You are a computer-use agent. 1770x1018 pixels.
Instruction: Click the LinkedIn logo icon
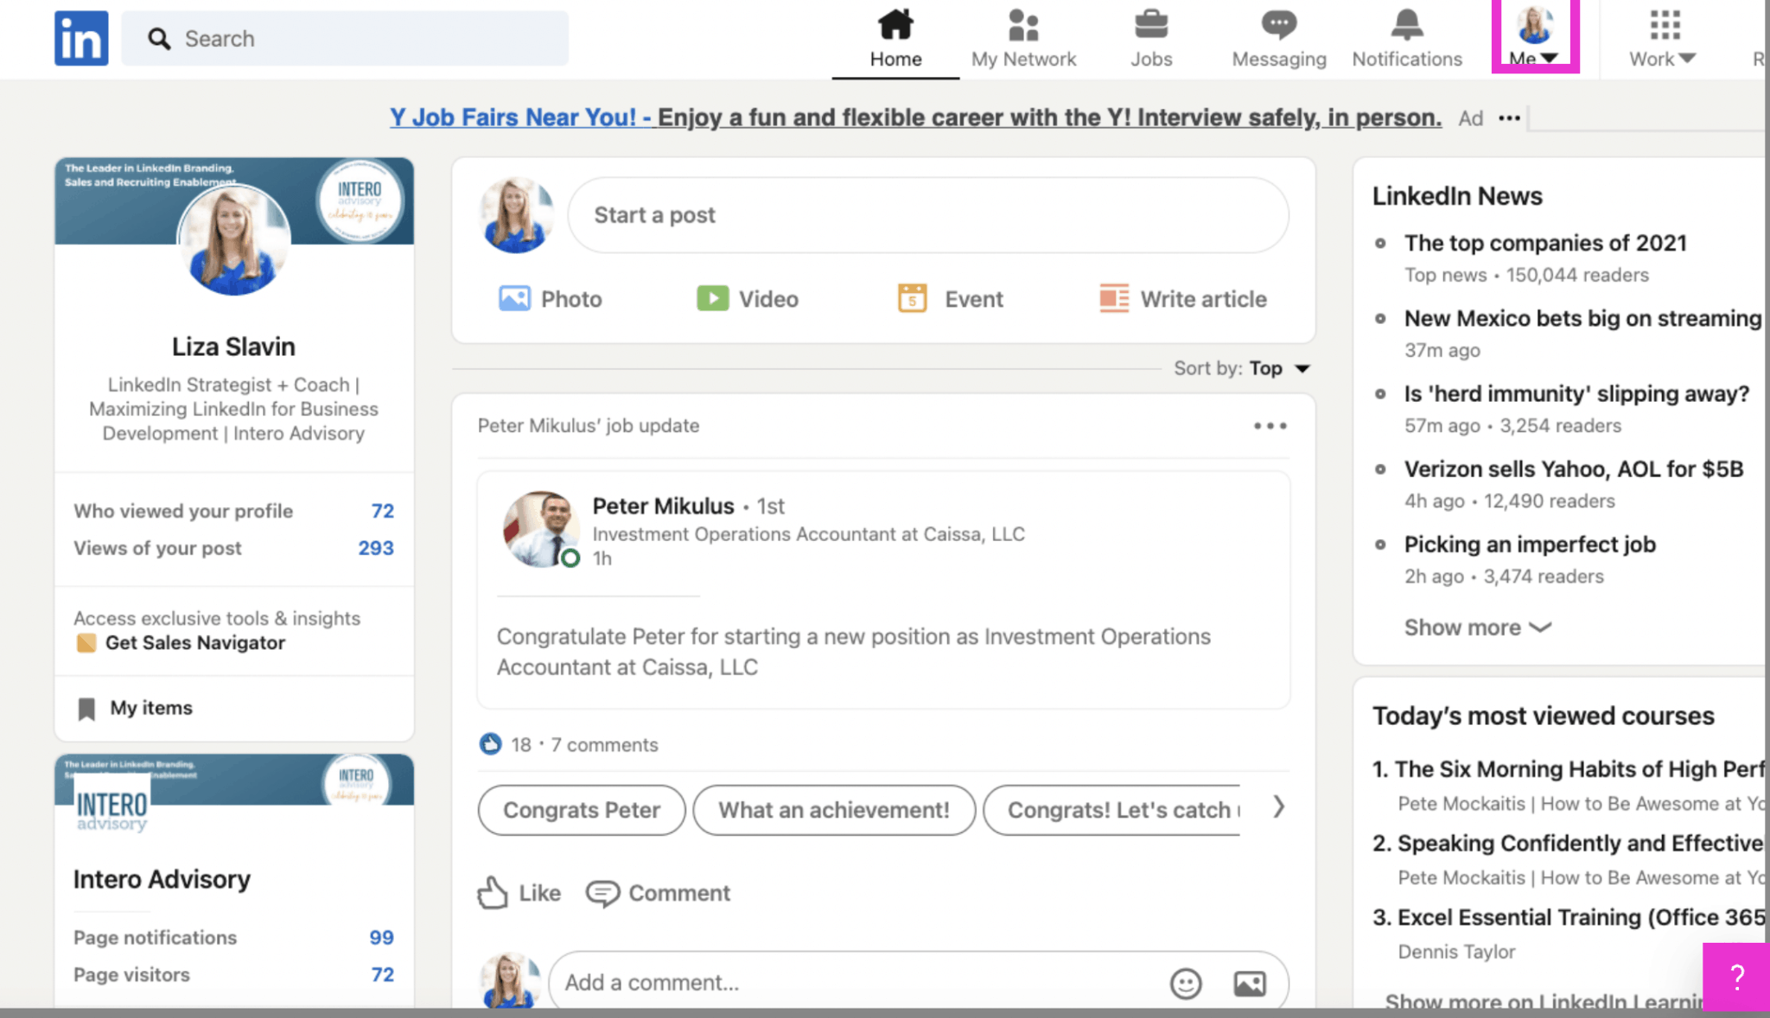(x=79, y=38)
